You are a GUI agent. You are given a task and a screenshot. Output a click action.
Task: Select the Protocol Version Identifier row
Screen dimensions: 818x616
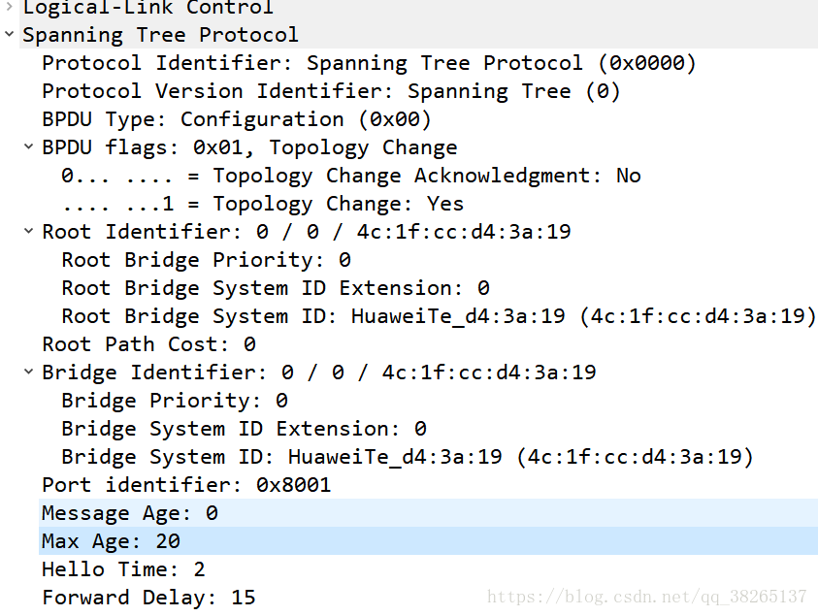[330, 91]
